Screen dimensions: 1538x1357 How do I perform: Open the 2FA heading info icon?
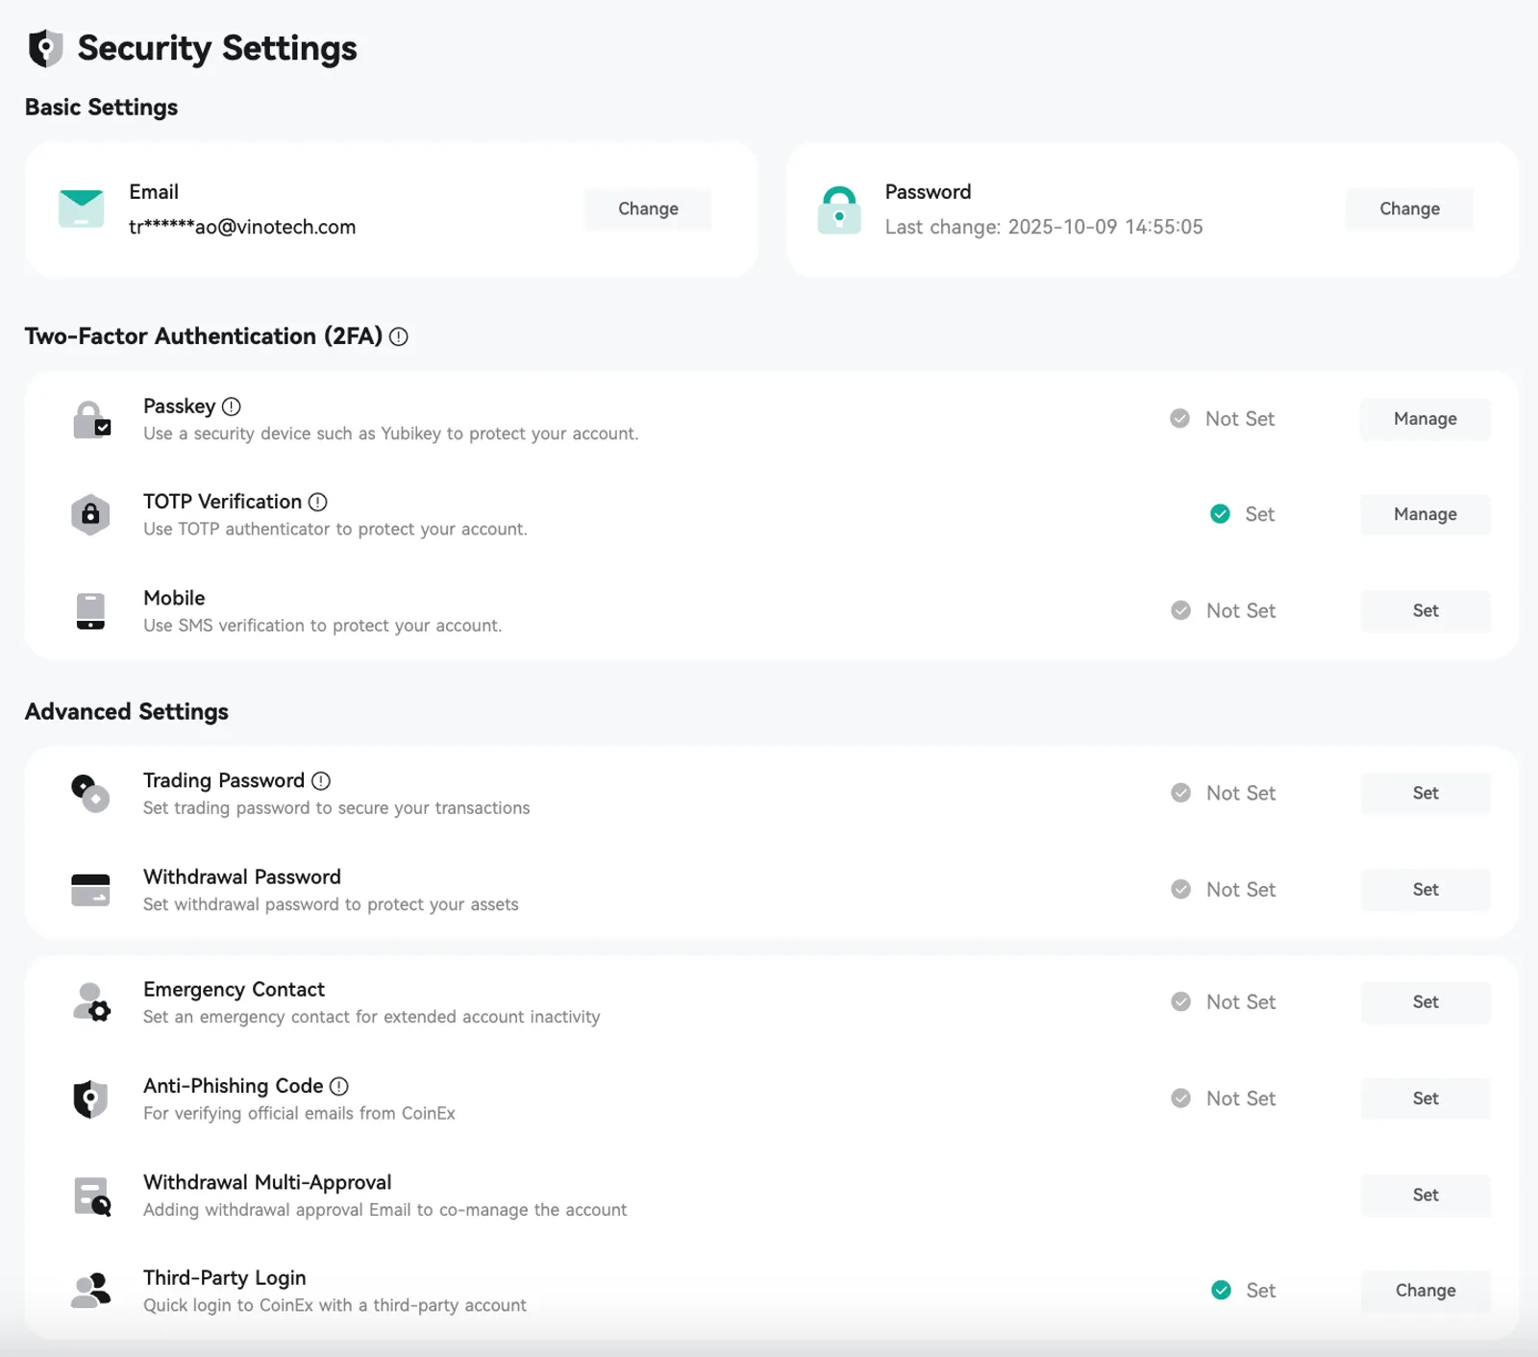(x=399, y=336)
